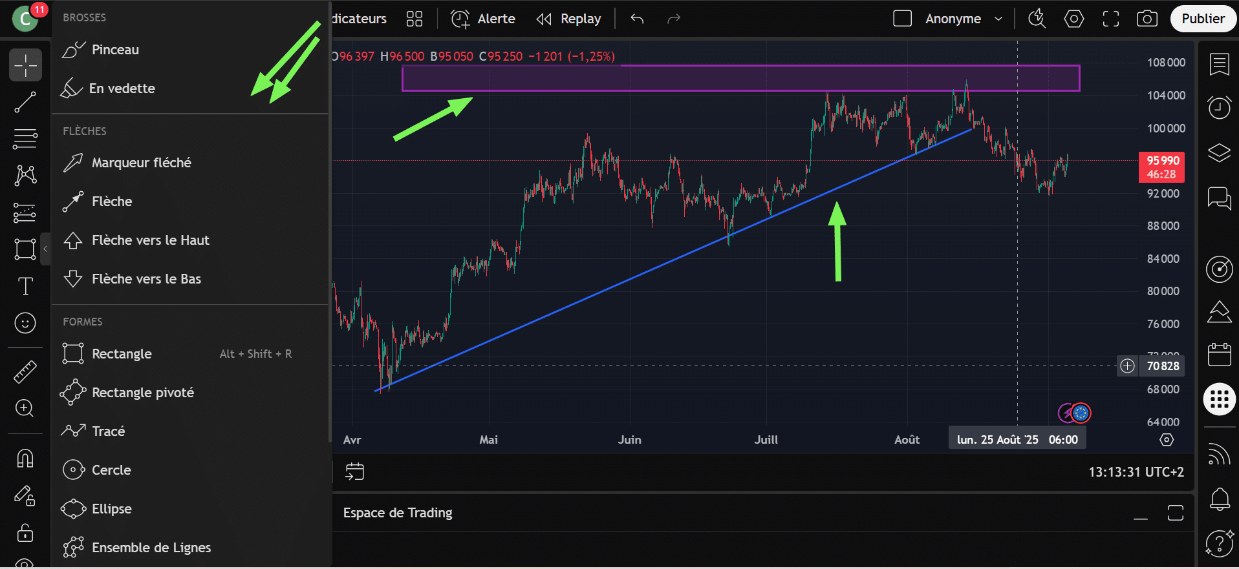Toggle lock all drawings
The height and width of the screenshot is (569, 1239).
[x=25, y=533]
